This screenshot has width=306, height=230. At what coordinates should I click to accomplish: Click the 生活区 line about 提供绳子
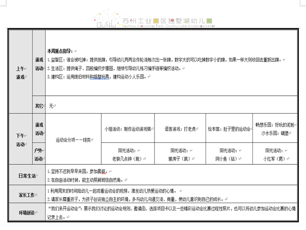[114, 69]
